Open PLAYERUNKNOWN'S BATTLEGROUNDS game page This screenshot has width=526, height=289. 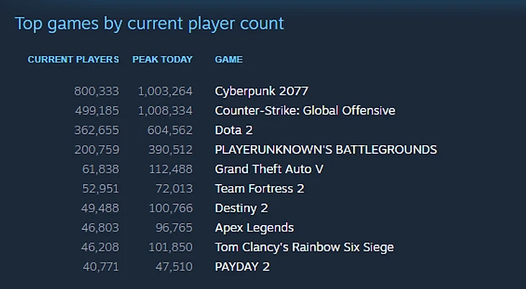tap(326, 150)
